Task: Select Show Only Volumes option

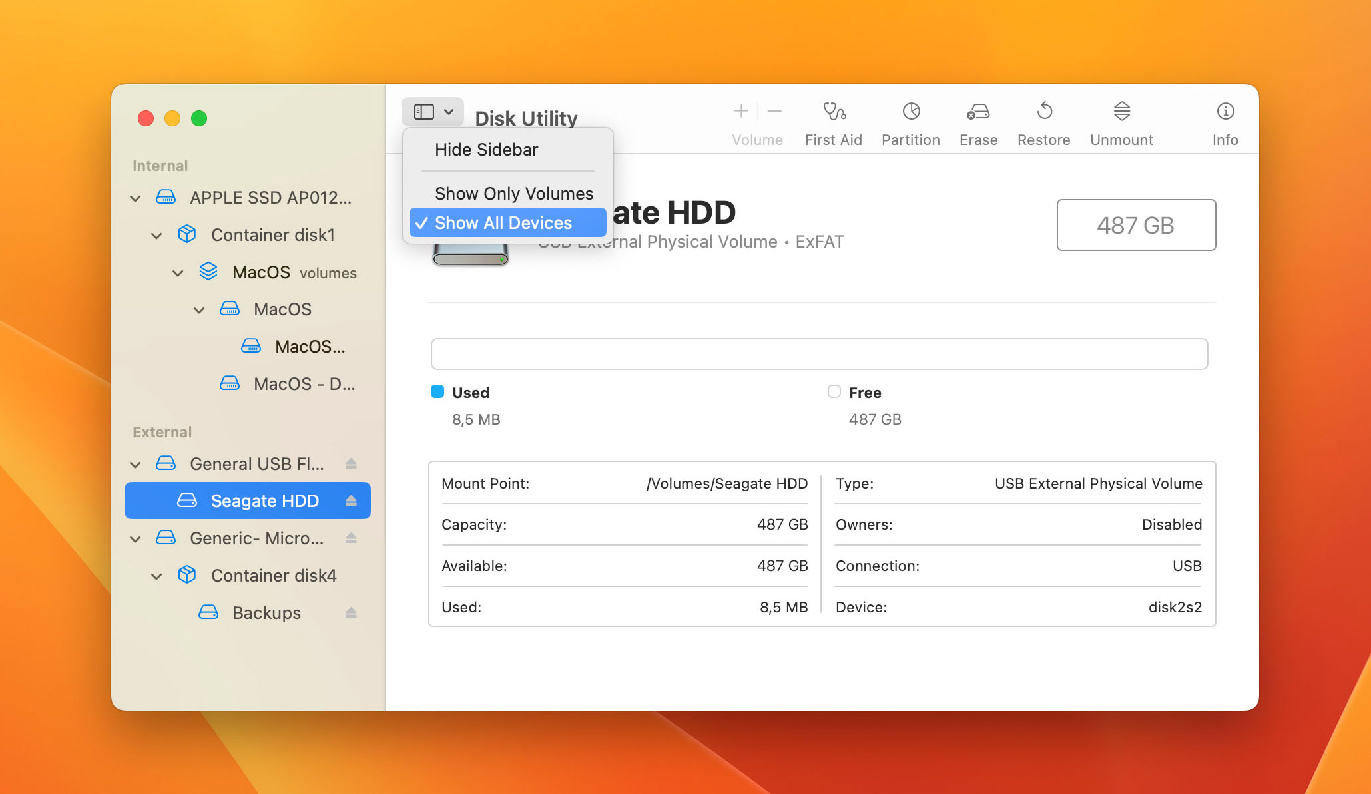Action: click(513, 192)
